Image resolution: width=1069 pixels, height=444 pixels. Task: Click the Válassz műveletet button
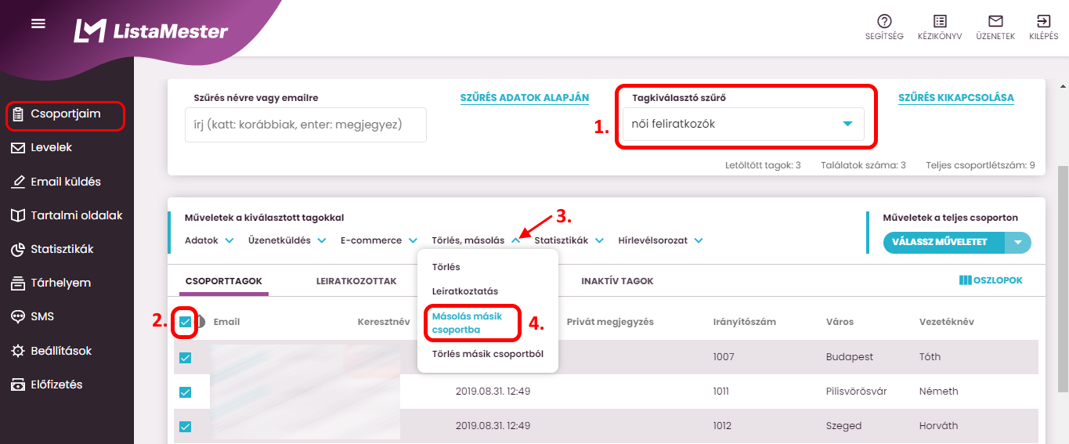(944, 243)
